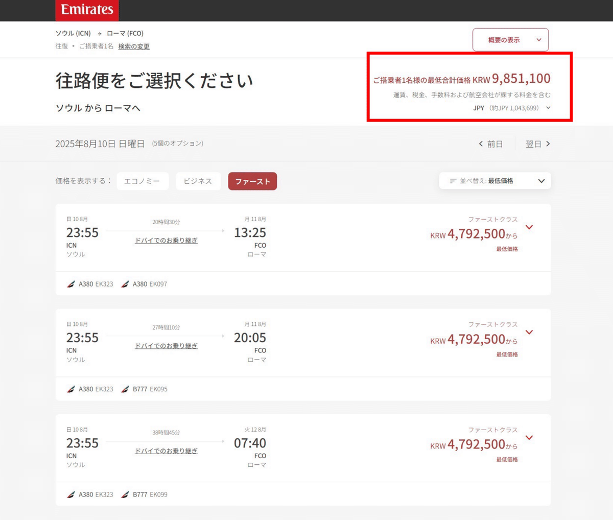Go to previous day with 前日

point(490,144)
